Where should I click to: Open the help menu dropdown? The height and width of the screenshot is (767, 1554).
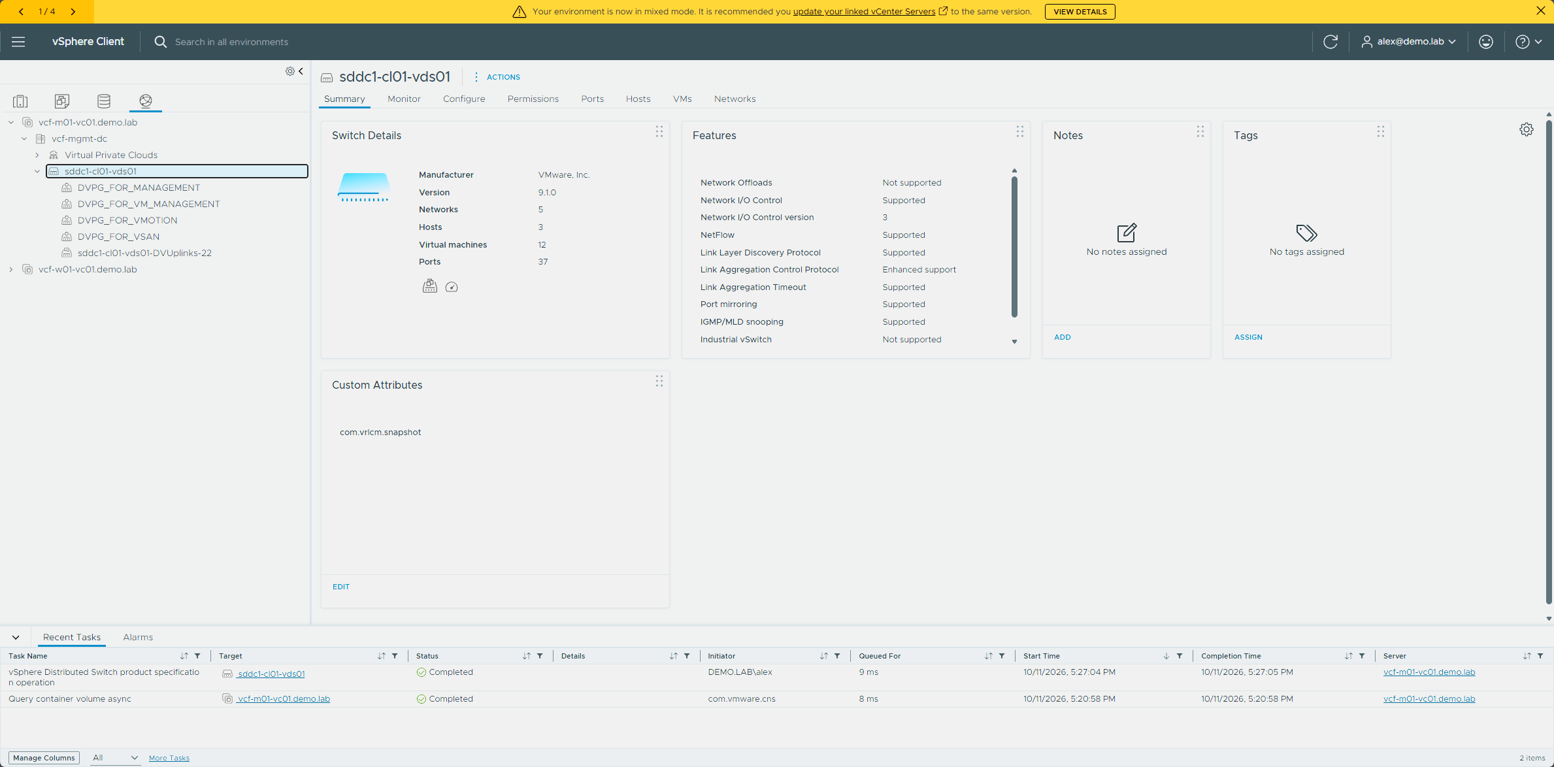coord(1529,42)
